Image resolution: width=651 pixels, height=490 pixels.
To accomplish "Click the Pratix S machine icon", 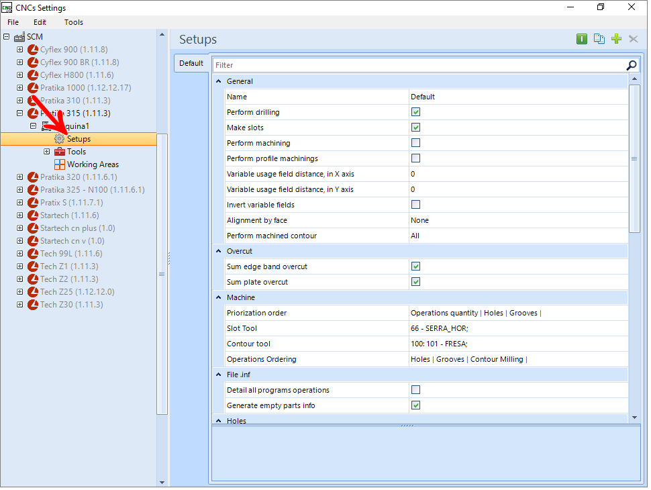I will [33, 203].
